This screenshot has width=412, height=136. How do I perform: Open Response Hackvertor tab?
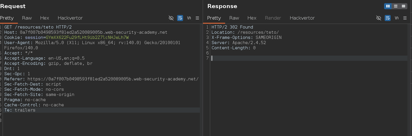click(x=302, y=18)
